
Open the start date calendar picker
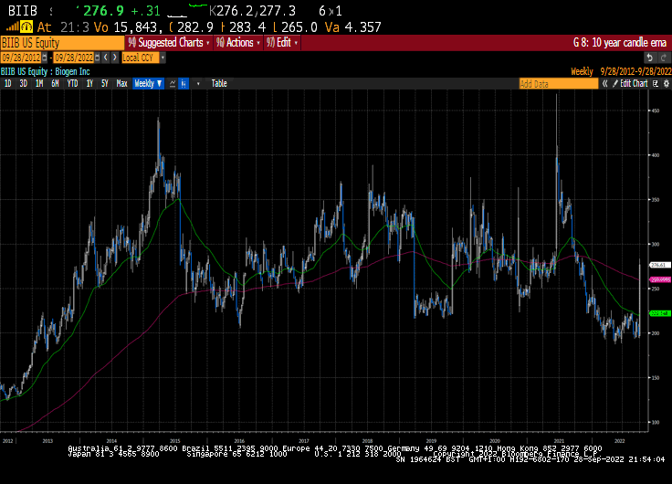click(x=45, y=58)
